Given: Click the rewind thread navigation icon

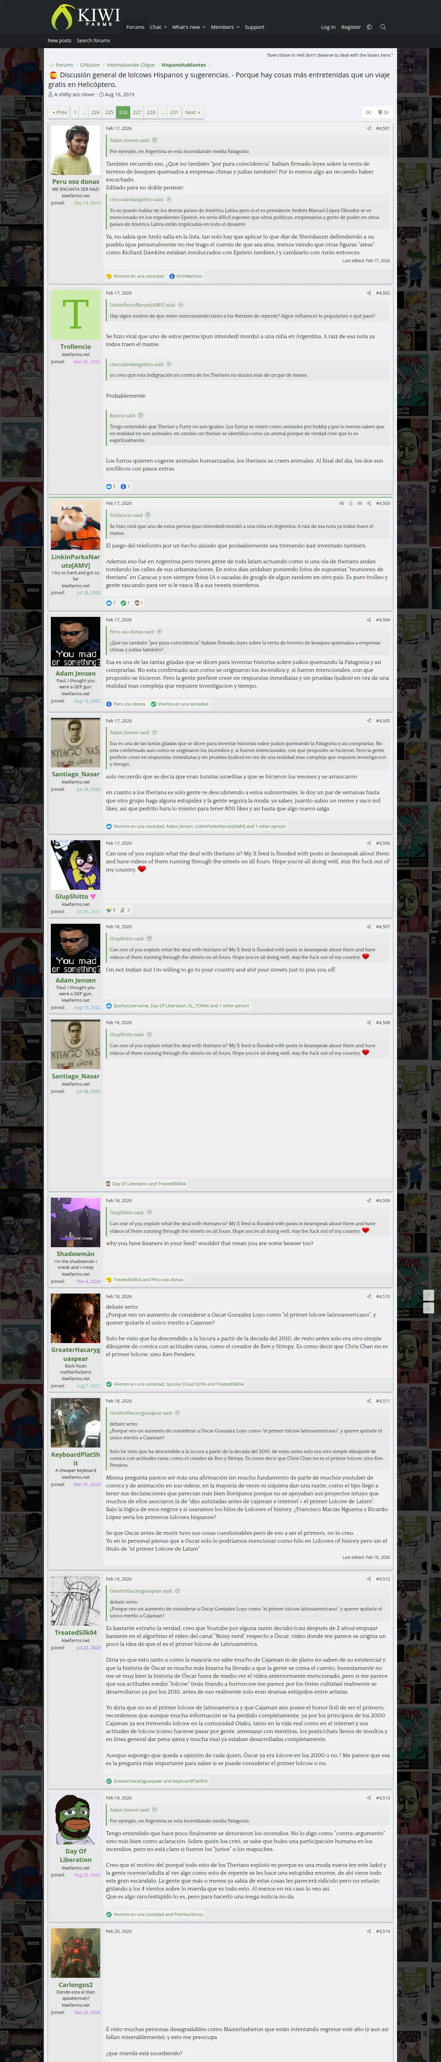Looking at the screenshot, I should [x=367, y=112].
